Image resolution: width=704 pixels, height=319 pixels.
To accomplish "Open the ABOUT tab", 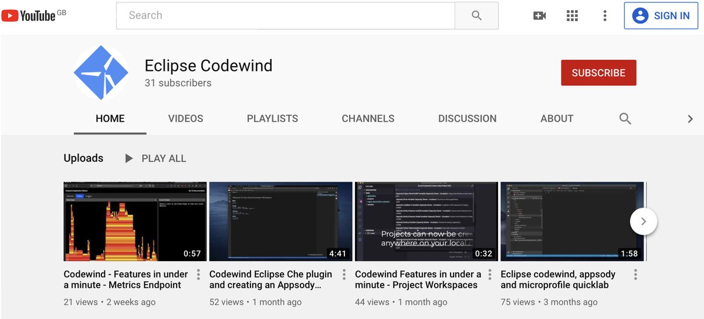I will point(557,119).
